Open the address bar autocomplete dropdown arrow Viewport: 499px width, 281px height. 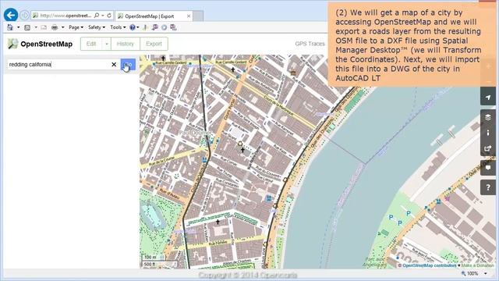[x=103, y=16]
